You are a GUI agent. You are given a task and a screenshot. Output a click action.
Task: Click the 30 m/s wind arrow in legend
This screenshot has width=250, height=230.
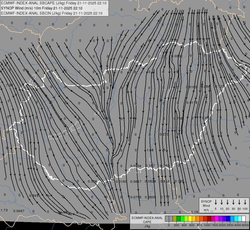(233, 202)
